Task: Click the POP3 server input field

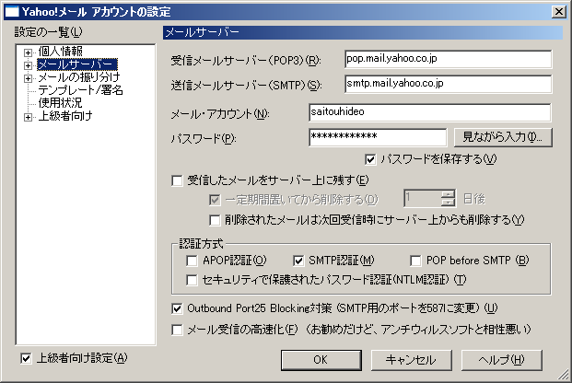Action: pyautogui.click(x=447, y=59)
